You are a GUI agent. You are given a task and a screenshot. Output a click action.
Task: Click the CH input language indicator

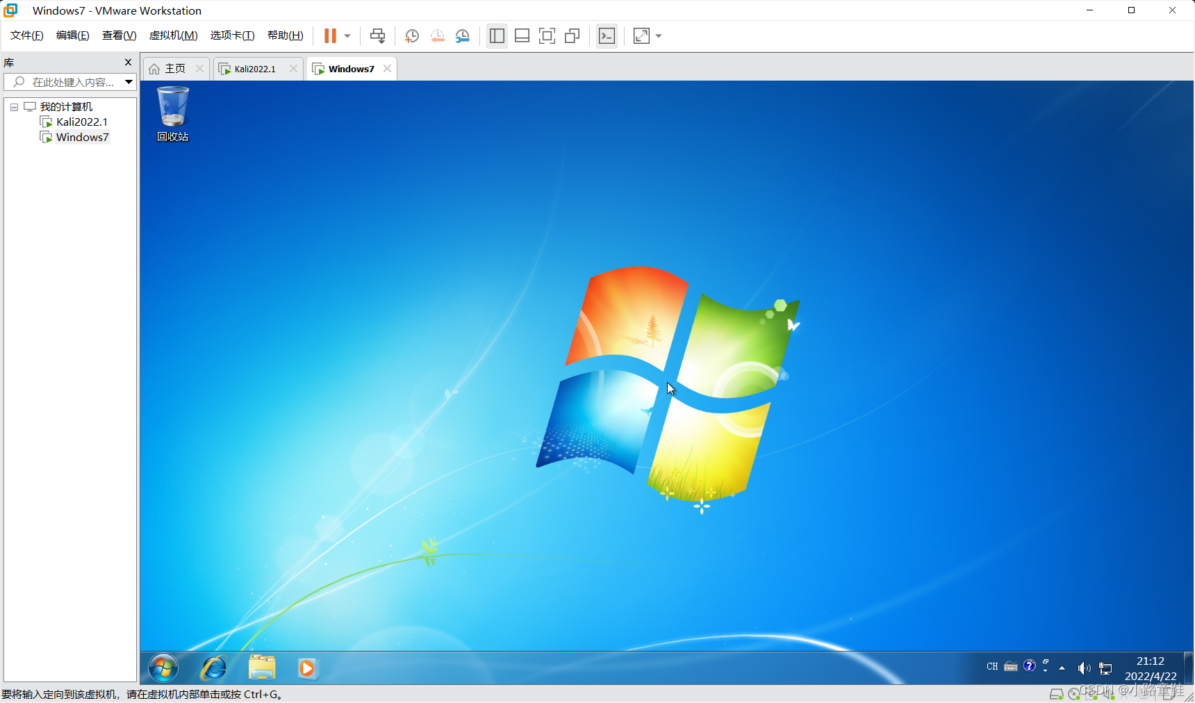[x=992, y=666]
